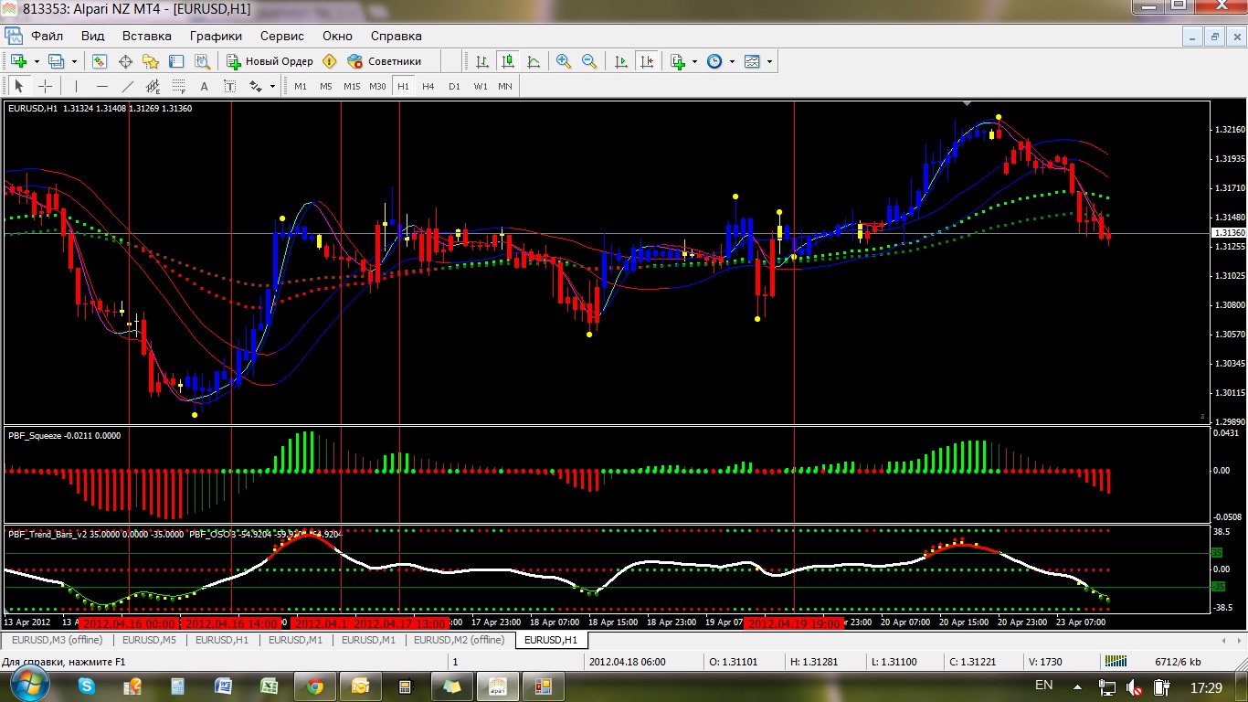Open the Market Watch window icon
Image resolution: width=1248 pixels, height=702 pixels.
tap(100, 61)
